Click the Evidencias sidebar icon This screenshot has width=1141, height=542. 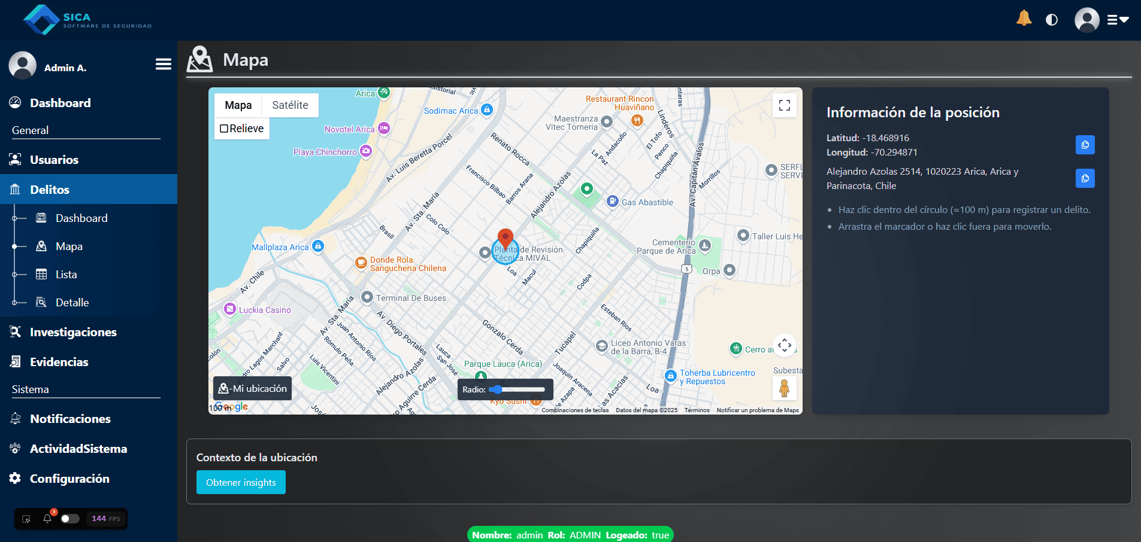(x=15, y=361)
